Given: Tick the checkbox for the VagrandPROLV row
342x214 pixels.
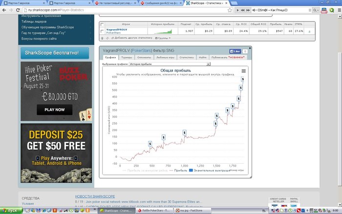Looking at the screenshot, I should [102, 31].
